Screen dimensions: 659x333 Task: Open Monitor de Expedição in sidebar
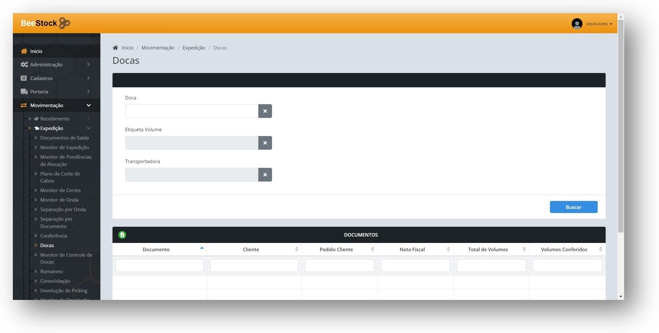tap(64, 147)
